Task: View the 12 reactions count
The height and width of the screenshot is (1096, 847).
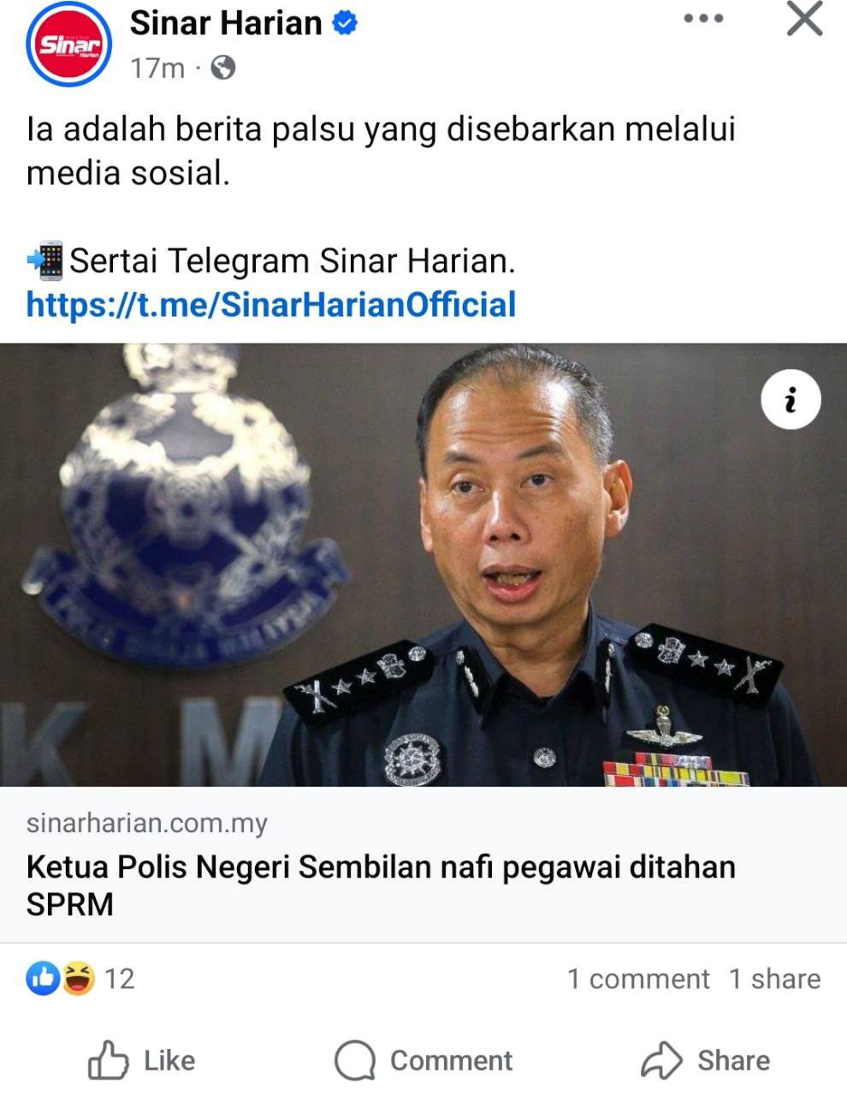Action: (x=120, y=979)
